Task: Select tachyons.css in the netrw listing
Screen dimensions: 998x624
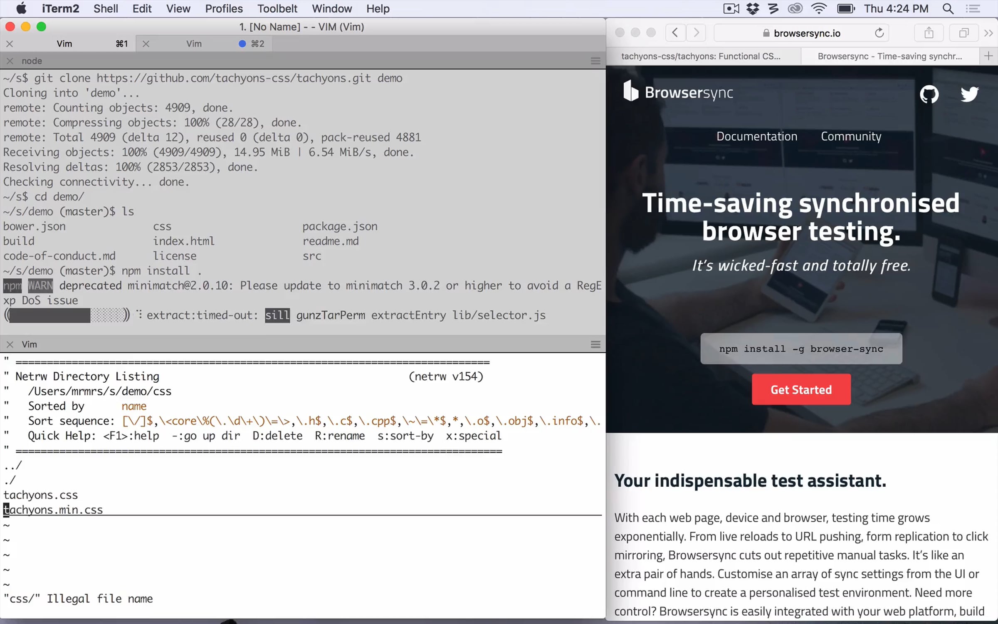Action: click(40, 495)
